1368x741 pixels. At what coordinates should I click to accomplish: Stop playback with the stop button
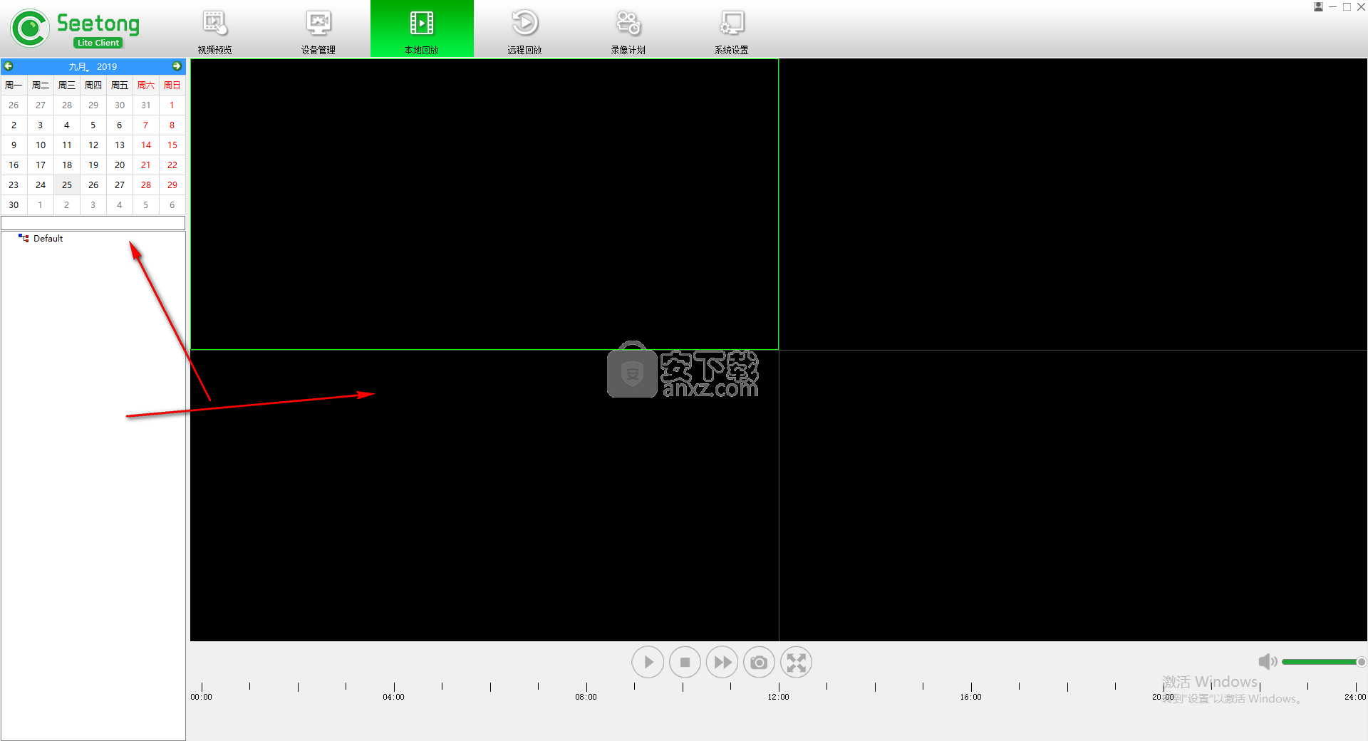[x=685, y=662]
